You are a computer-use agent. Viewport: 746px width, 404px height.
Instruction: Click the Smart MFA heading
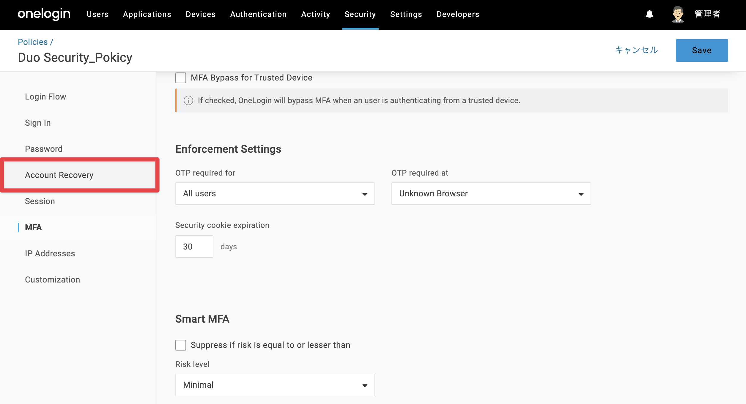pyautogui.click(x=202, y=319)
